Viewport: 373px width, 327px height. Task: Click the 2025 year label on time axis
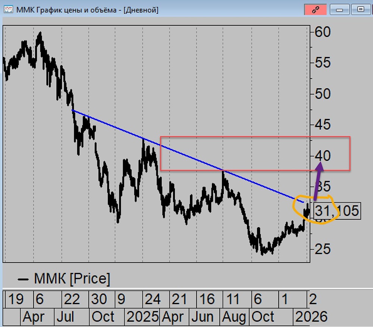point(142,317)
